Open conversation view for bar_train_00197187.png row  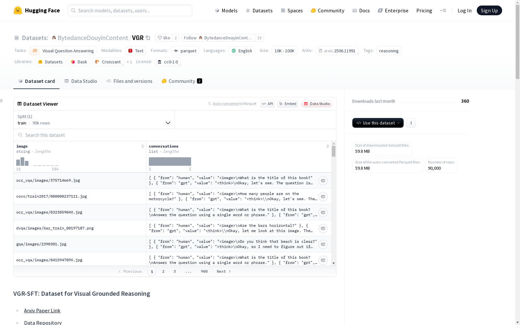(323, 228)
